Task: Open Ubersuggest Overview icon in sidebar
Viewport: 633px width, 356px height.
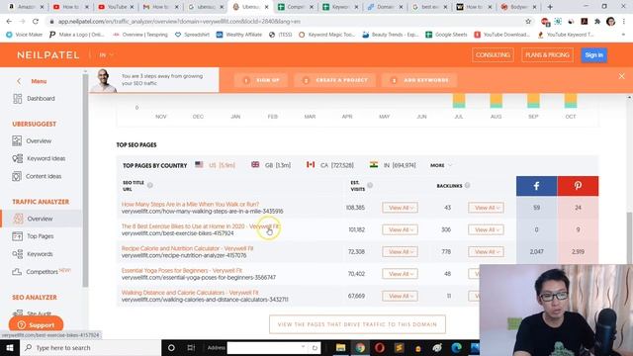Action: [x=17, y=140]
